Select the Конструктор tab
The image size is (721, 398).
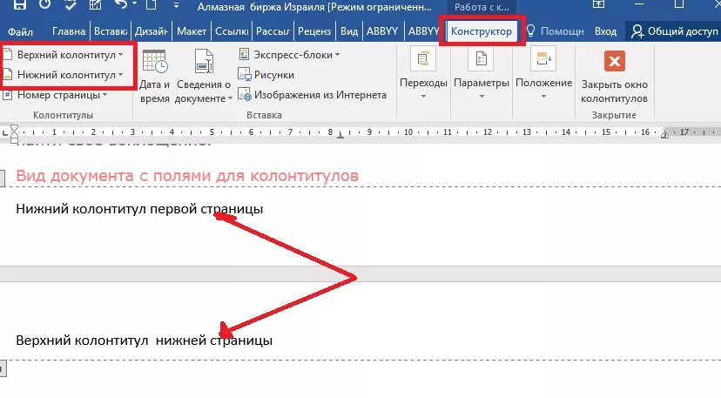[481, 31]
